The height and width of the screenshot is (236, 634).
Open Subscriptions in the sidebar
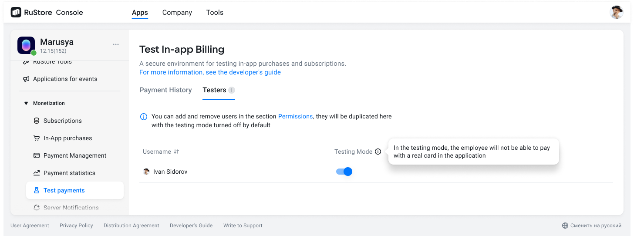pyautogui.click(x=62, y=121)
